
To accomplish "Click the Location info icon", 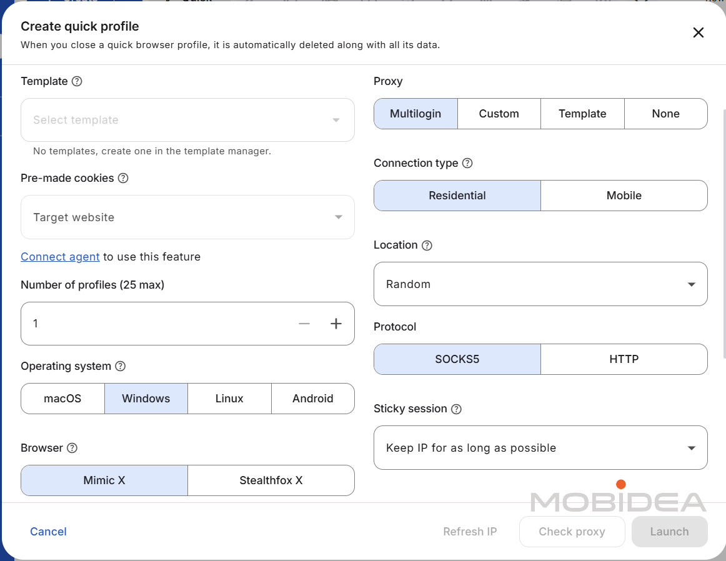I will (x=427, y=246).
